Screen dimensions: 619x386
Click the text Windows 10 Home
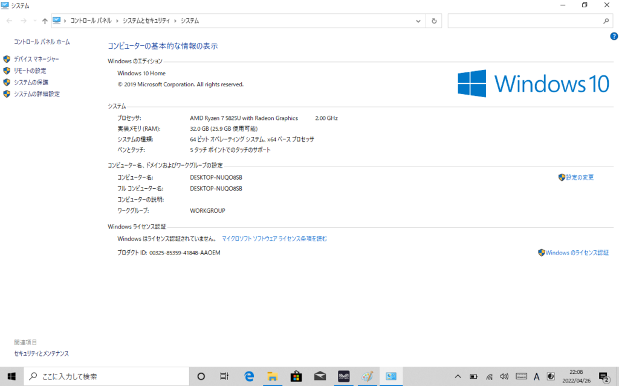(x=141, y=73)
